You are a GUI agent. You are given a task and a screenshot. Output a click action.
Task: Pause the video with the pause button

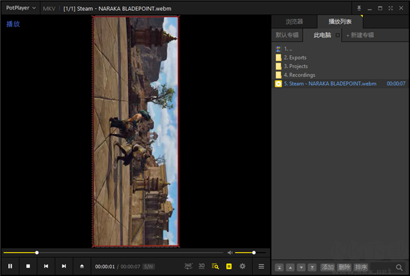10,266
